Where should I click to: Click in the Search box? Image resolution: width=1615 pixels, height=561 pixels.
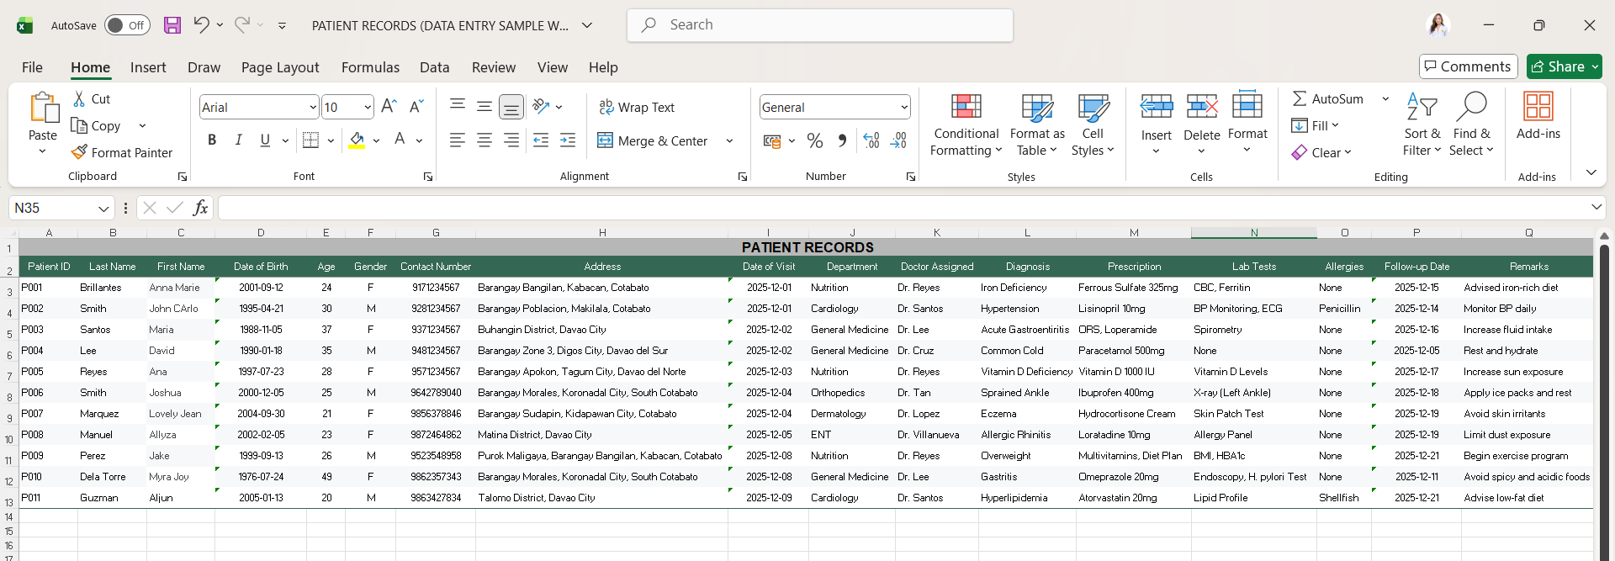pyautogui.click(x=820, y=25)
